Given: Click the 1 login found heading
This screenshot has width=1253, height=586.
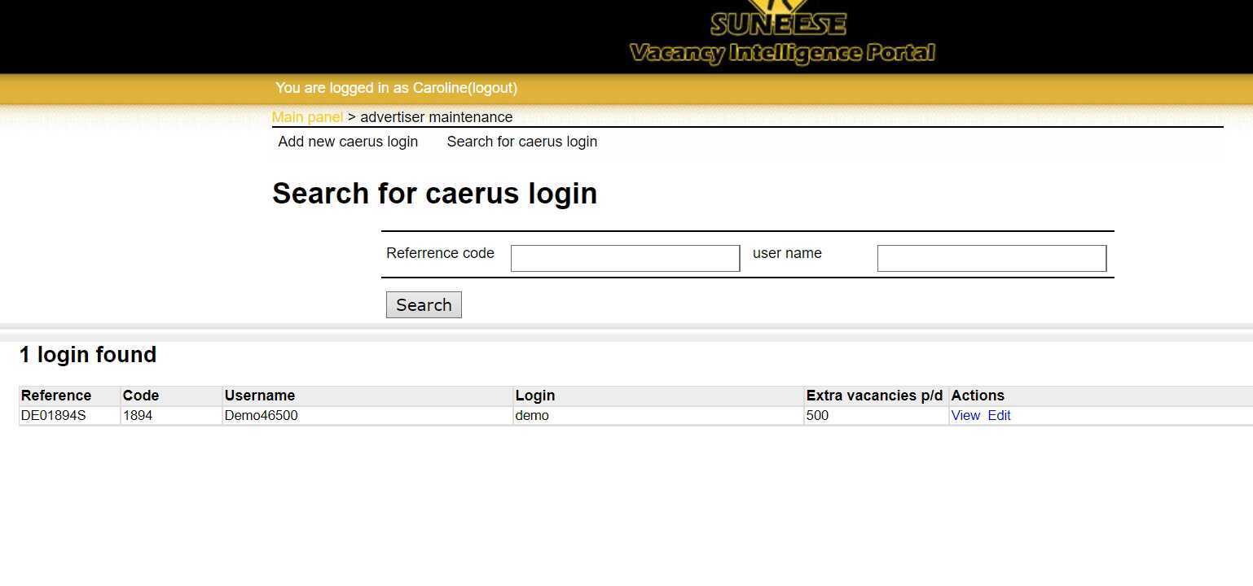Looking at the screenshot, I should tap(88, 355).
